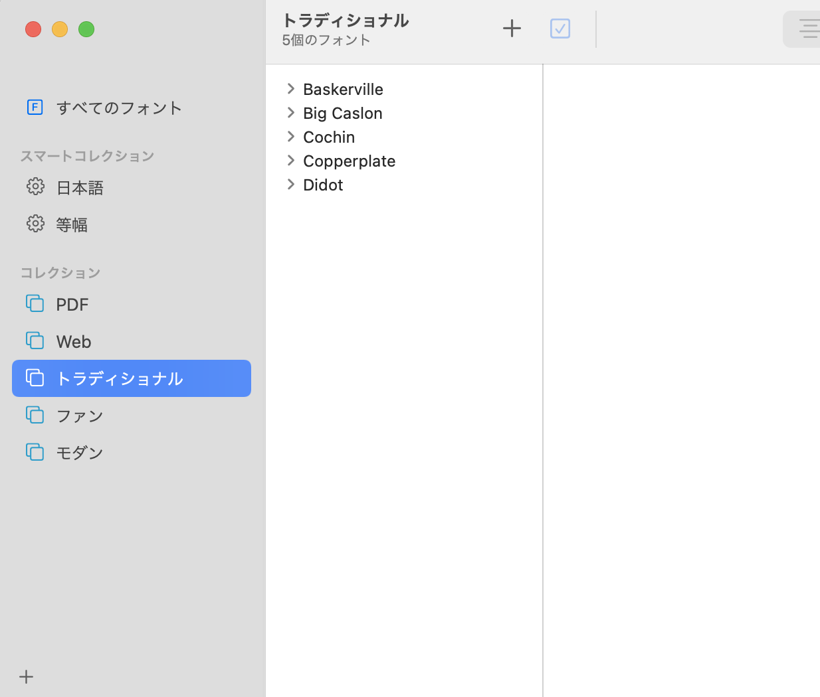Screen dimensions: 820x697
Task: Add a new collection with the bottom plus
Action: (x=27, y=676)
